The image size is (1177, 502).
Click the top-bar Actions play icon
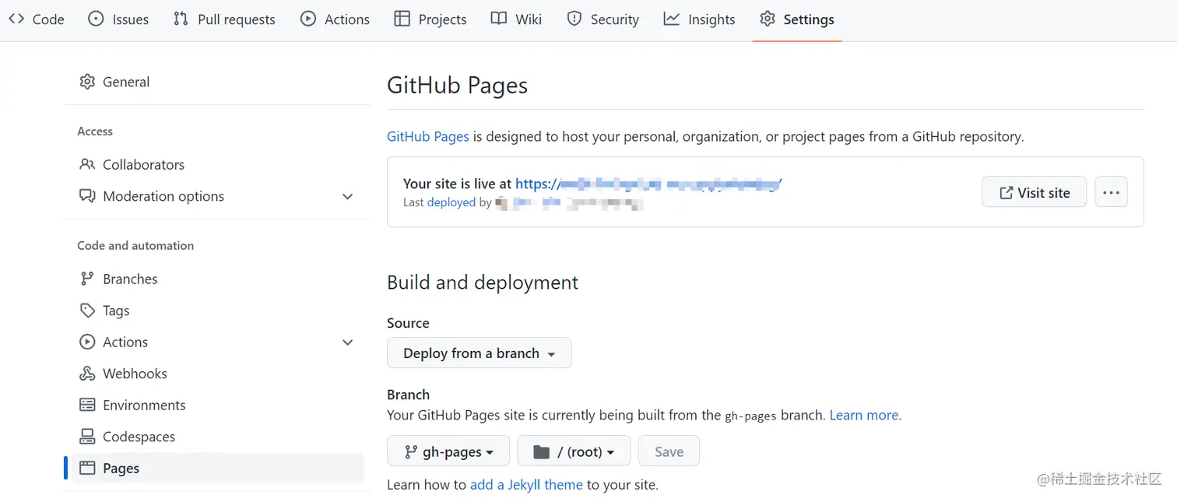(x=308, y=19)
